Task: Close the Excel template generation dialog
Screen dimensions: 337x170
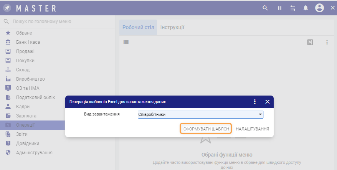Action: [268, 102]
